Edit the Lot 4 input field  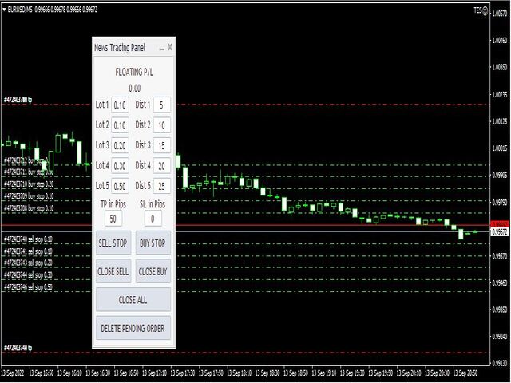(120, 166)
